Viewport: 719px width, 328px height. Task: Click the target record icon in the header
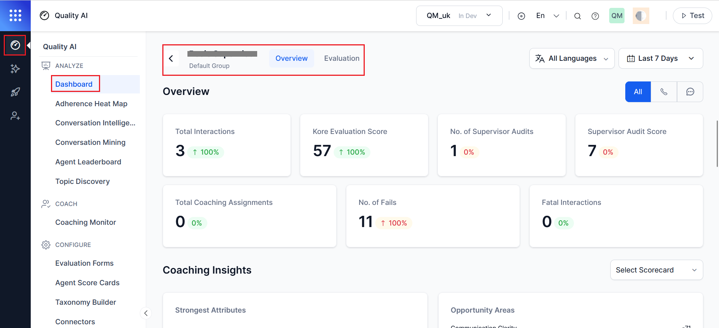pyautogui.click(x=521, y=16)
